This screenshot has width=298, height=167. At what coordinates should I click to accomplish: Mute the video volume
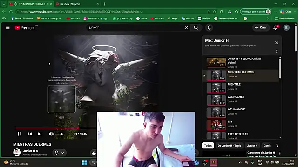[51, 134]
